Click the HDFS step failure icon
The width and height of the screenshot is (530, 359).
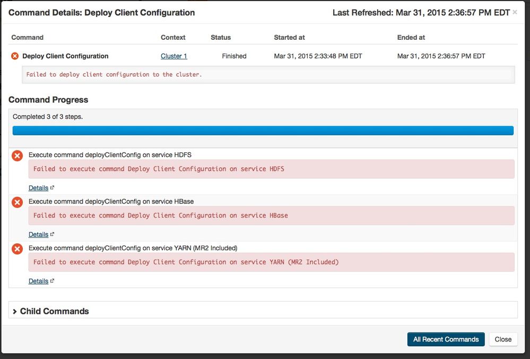point(17,156)
